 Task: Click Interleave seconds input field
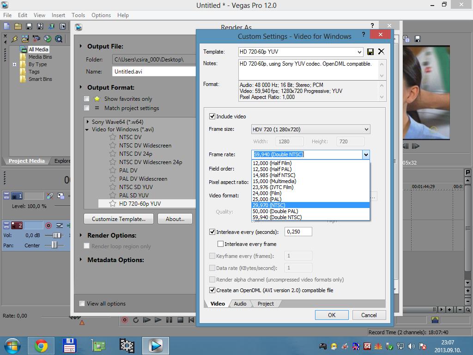(298, 232)
